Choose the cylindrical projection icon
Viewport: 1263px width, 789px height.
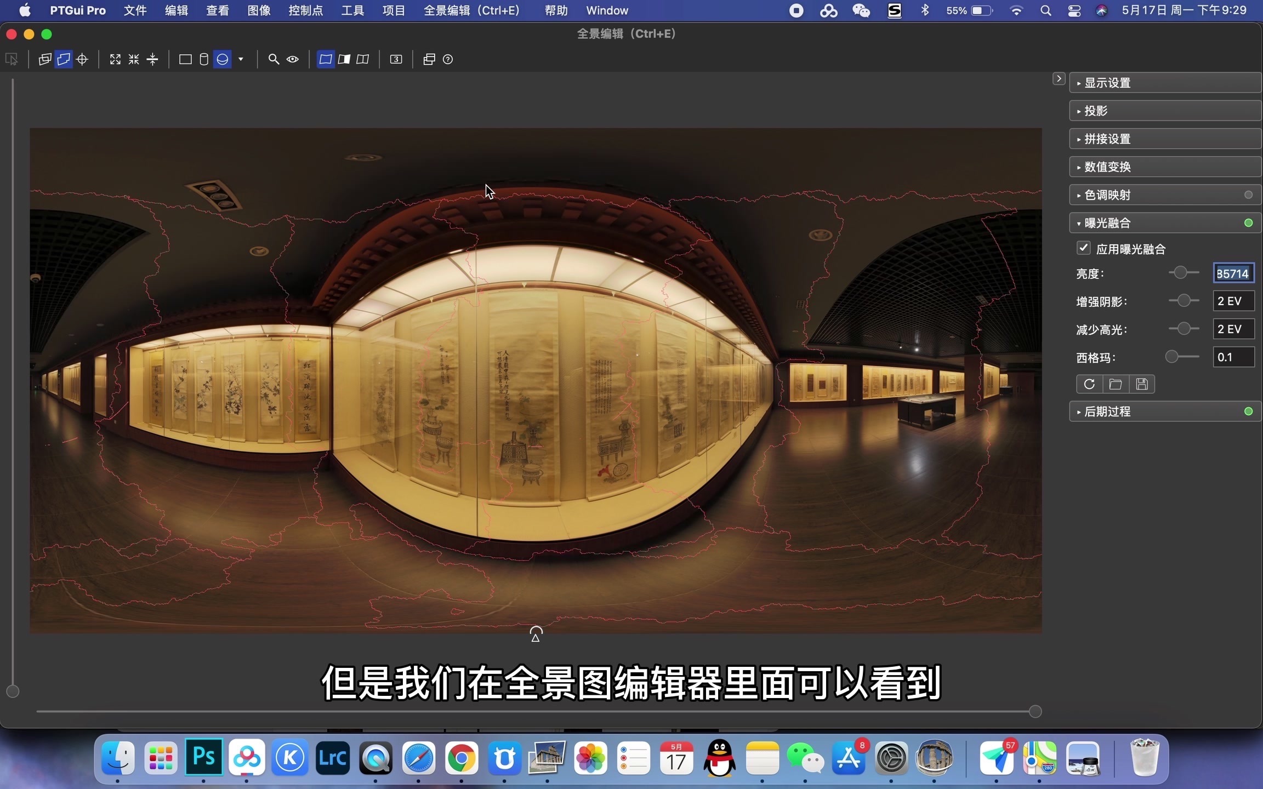[204, 59]
